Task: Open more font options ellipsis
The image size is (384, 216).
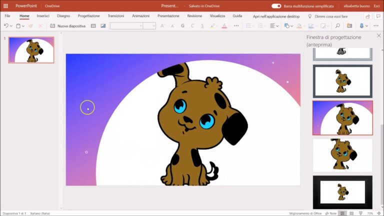Action: click(x=236, y=25)
